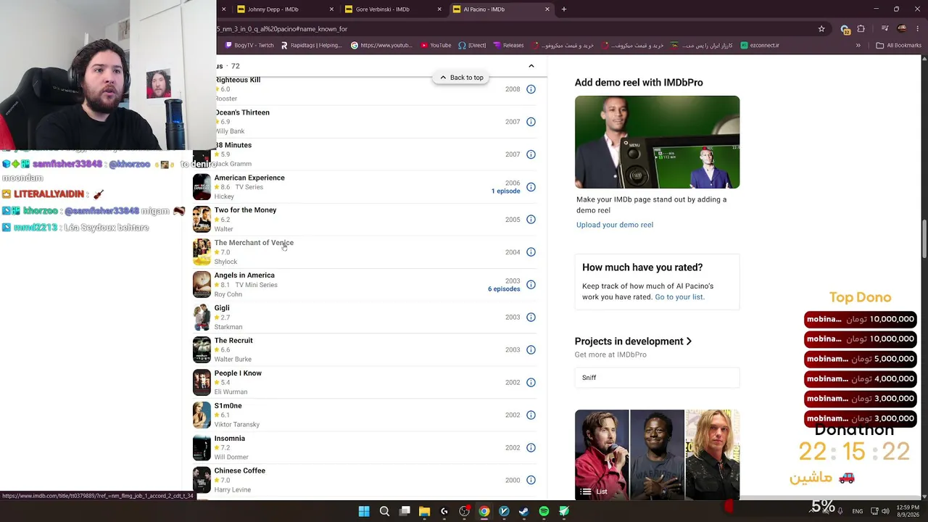Open Spotify from the taskbar

click(544, 512)
